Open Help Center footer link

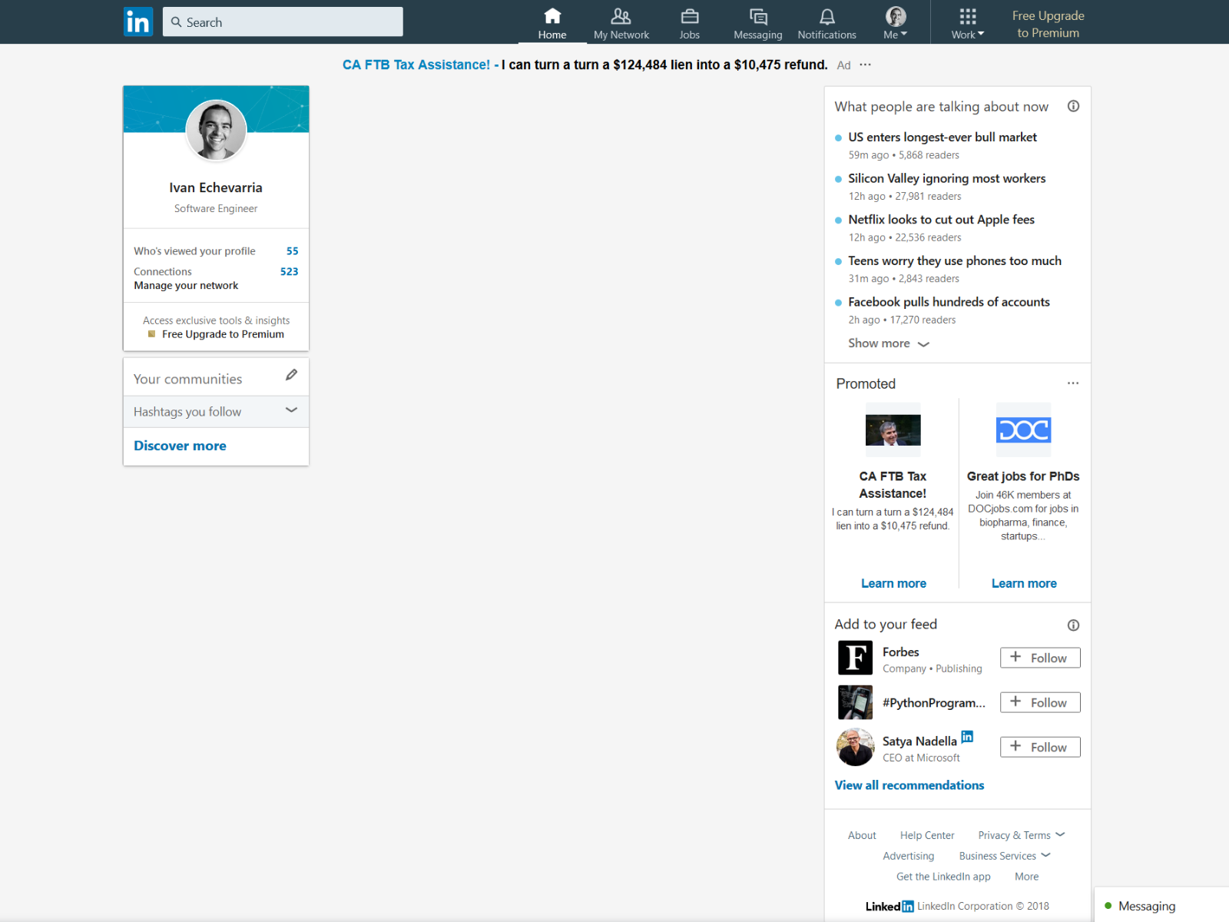[927, 835]
